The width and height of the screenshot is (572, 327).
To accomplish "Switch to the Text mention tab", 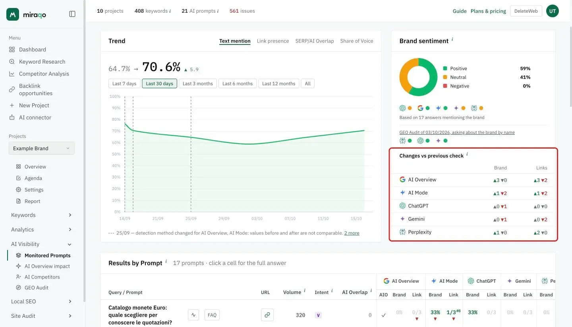I will tap(235, 41).
